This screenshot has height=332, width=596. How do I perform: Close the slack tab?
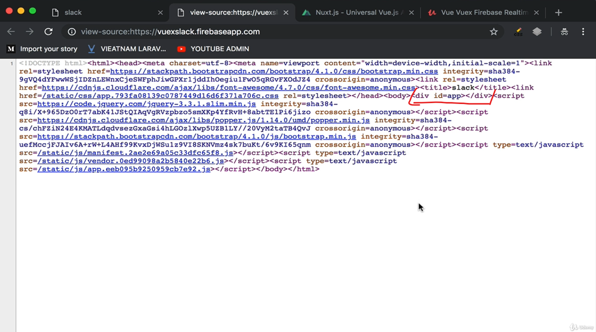pos(160,13)
